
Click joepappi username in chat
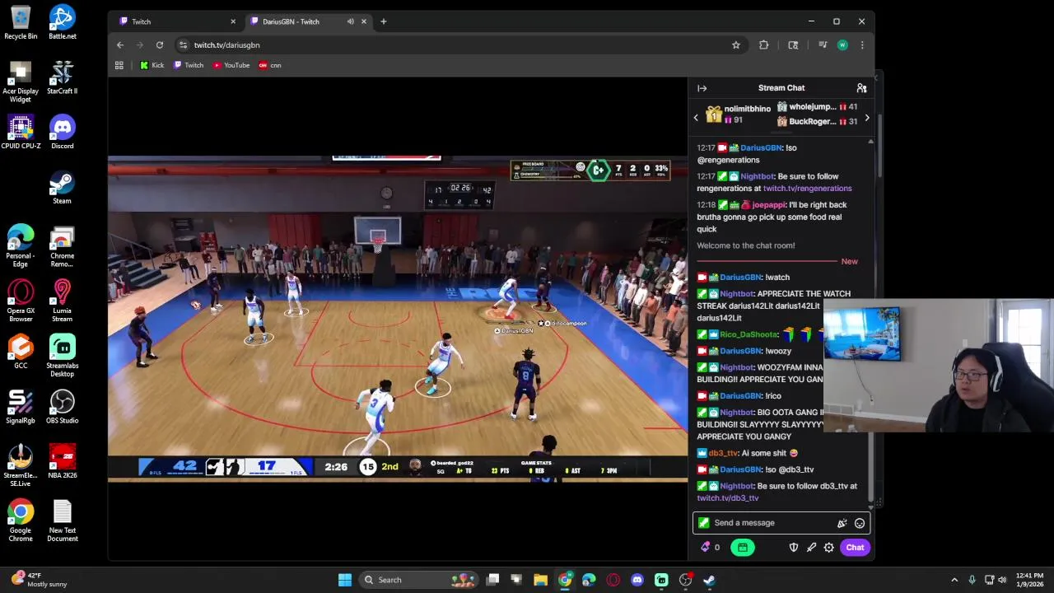click(x=769, y=205)
